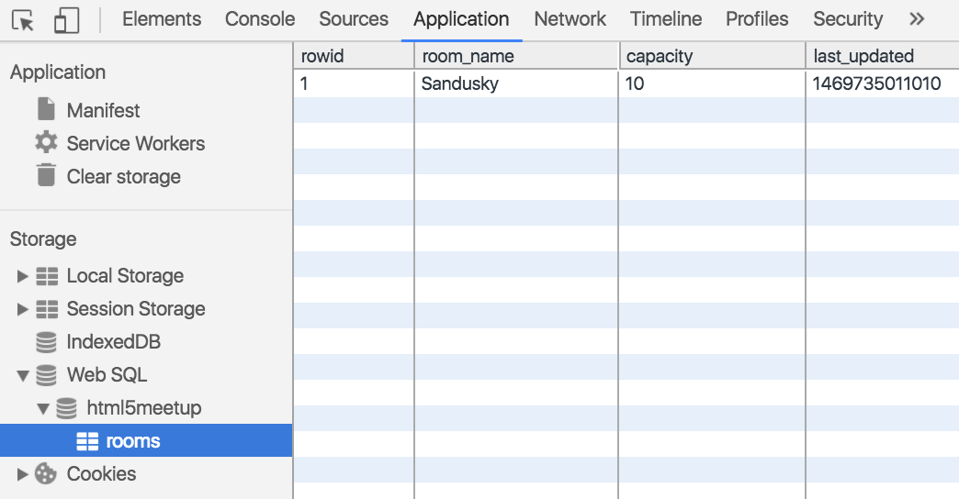The height and width of the screenshot is (499, 959).
Task: Select IndexedDB in sidebar
Action: point(113,342)
